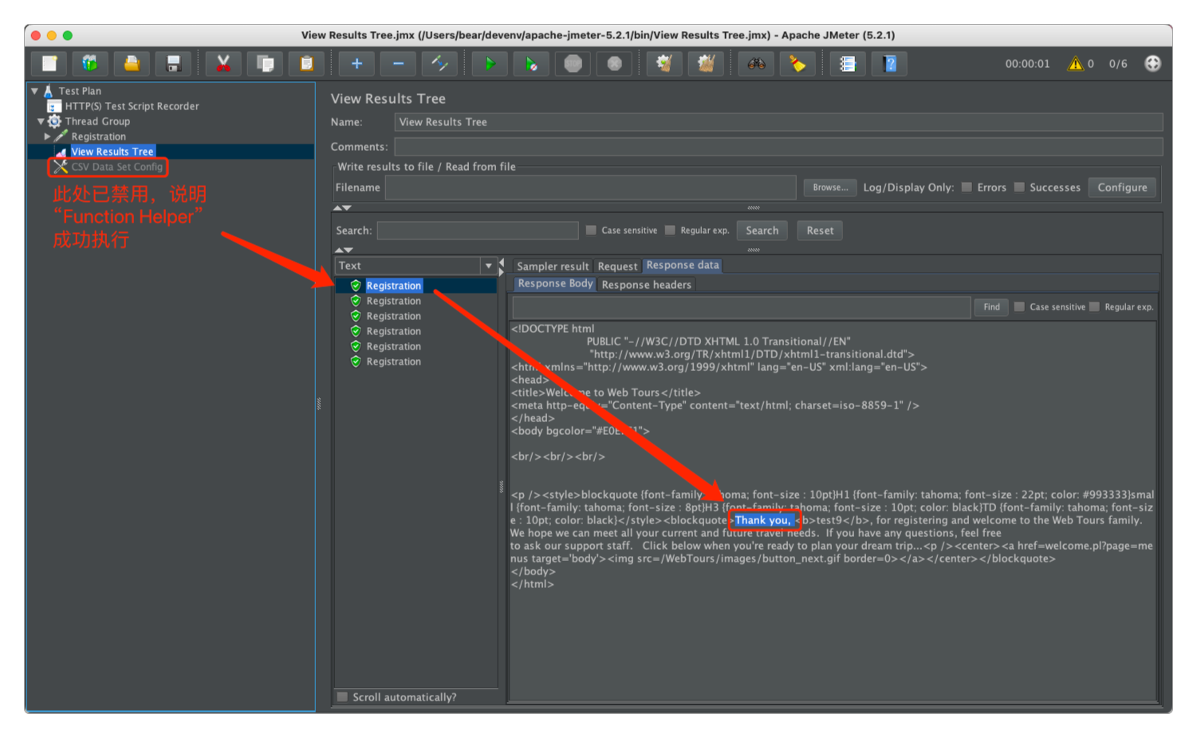Open the Function Helper dialog icon

848,64
